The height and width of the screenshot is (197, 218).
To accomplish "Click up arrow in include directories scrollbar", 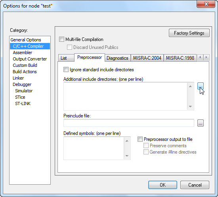I will tap(190, 86).
